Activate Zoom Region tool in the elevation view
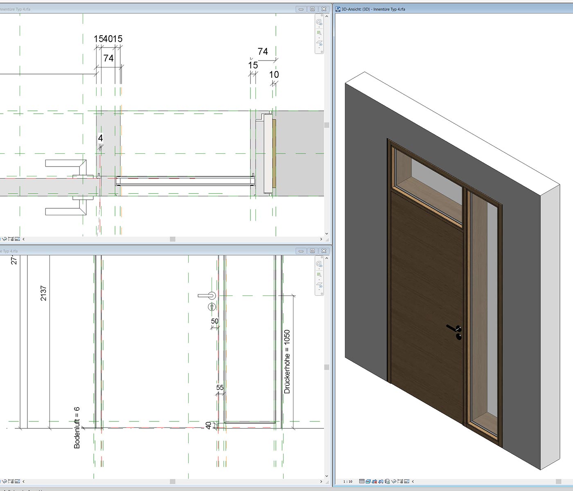Screen dimensions: 573x491 point(319,275)
